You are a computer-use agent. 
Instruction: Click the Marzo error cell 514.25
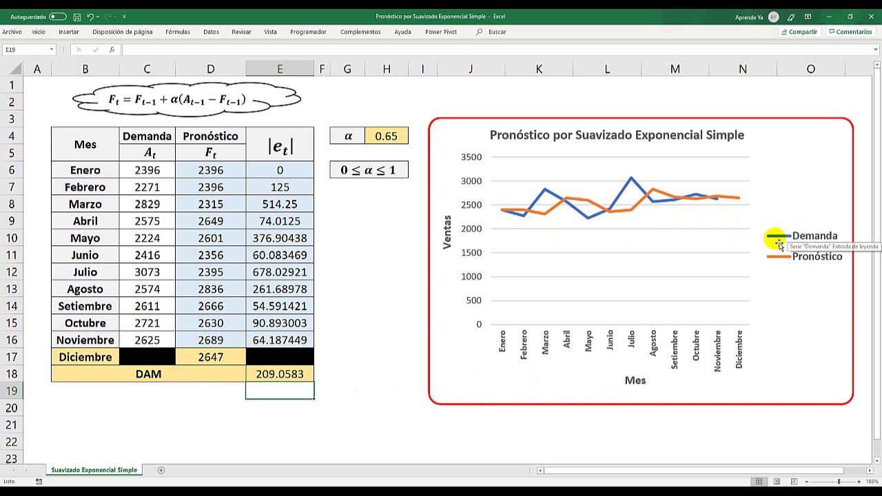click(280, 204)
